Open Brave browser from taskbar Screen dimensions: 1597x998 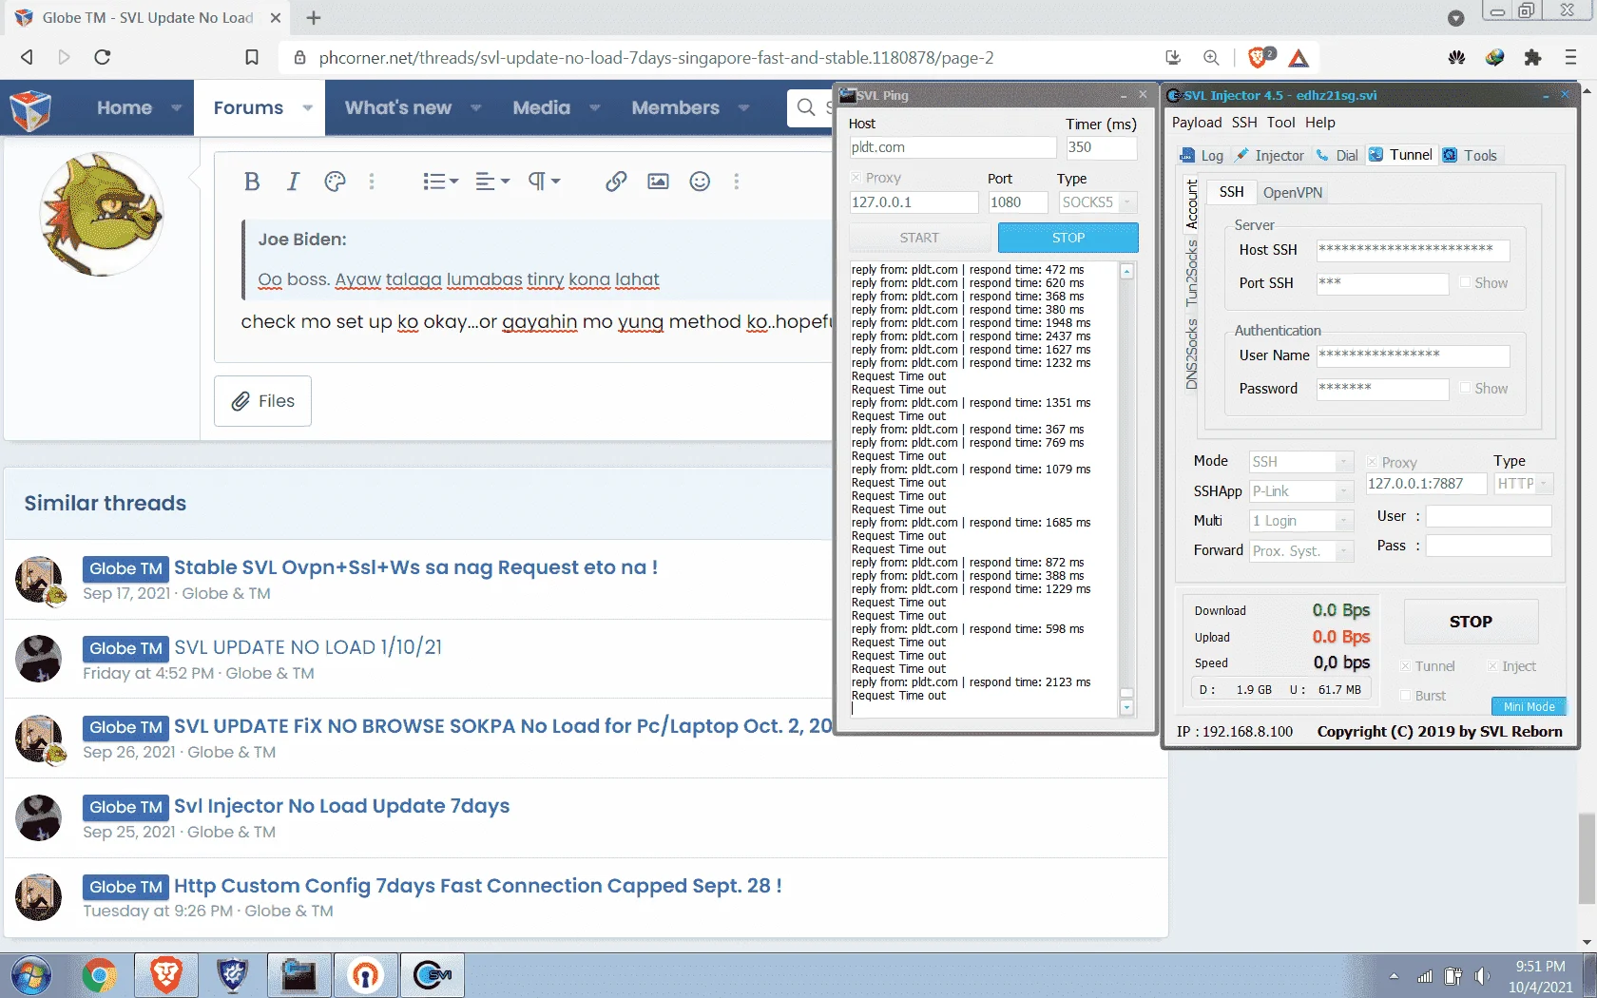[x=165, y=976]
